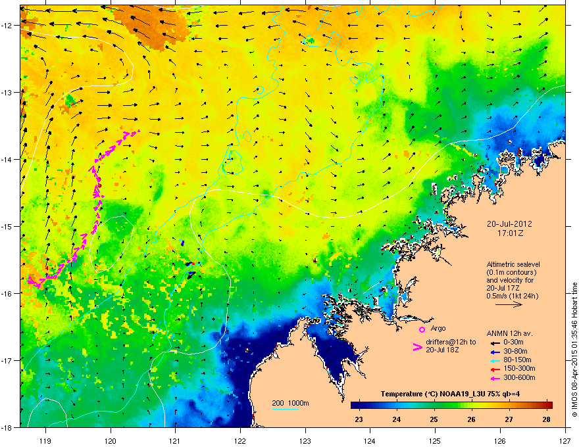
Task: Click the latitude '-18' axis label
Action: tap(7, 427)
